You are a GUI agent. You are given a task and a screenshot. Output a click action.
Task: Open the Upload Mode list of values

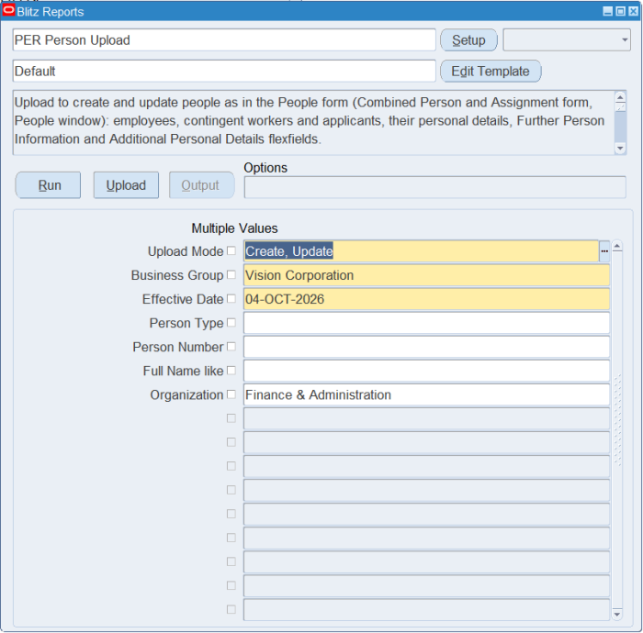(x=604, y=251)
